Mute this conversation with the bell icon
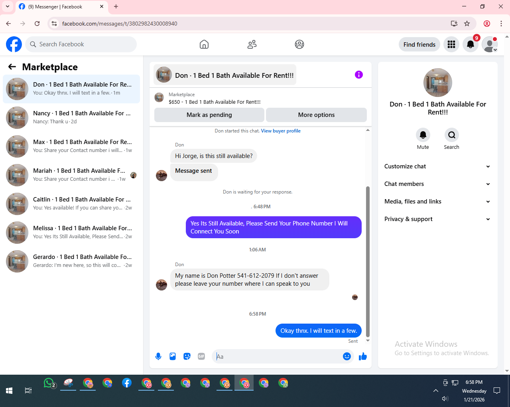Screen dimensions: 510x407 423,135
